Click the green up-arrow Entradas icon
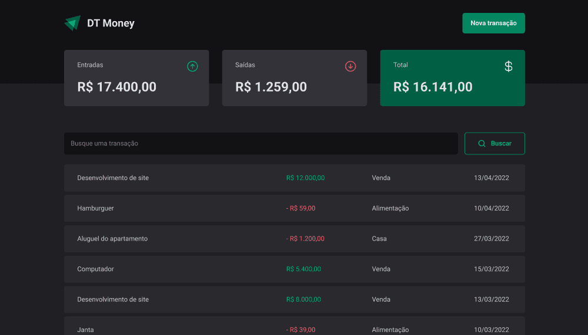 192,66
